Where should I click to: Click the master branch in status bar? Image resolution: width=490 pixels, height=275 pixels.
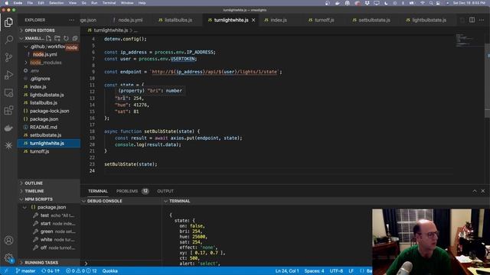click(25, 271)
